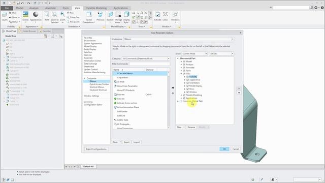Collapse the Customize section in the options list
325x183 pixels.
point(85,78)
